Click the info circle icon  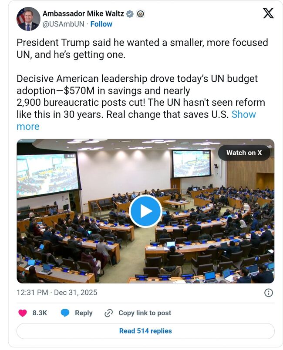click(269, 293)
